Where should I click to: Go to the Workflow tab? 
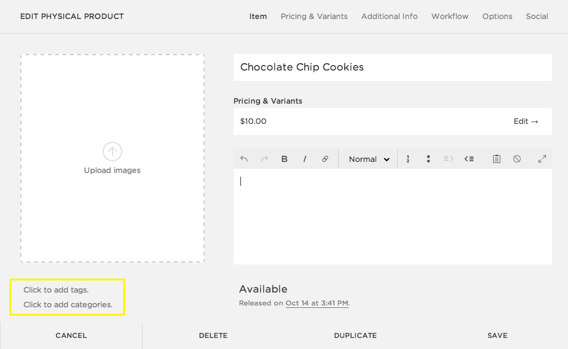450,17
